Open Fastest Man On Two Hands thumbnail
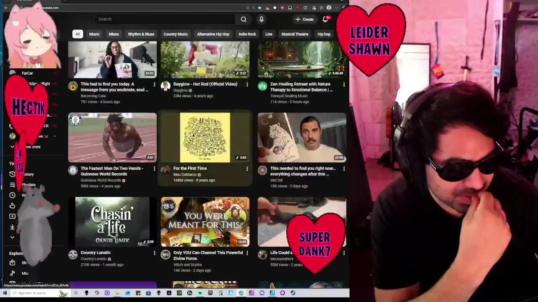Image resolution: width=538 pixels, height=302 pixels. [112, 137]
